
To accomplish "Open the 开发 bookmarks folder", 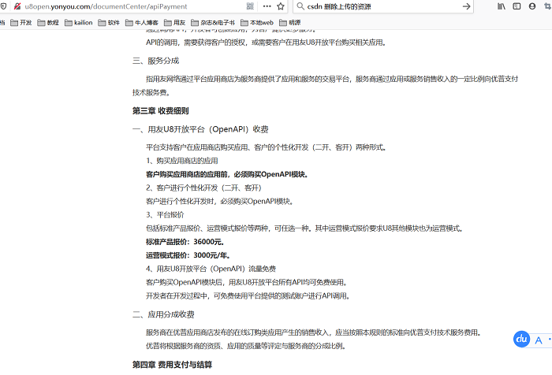I will pos(21,23).
